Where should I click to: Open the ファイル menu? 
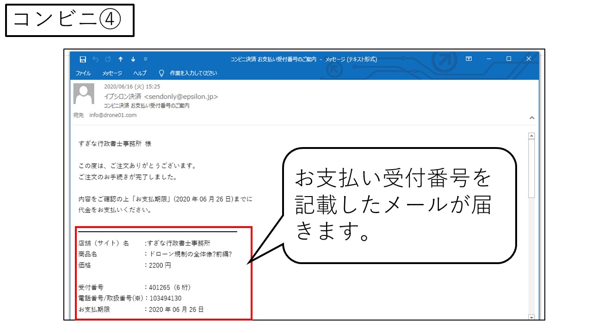point(83,73)
